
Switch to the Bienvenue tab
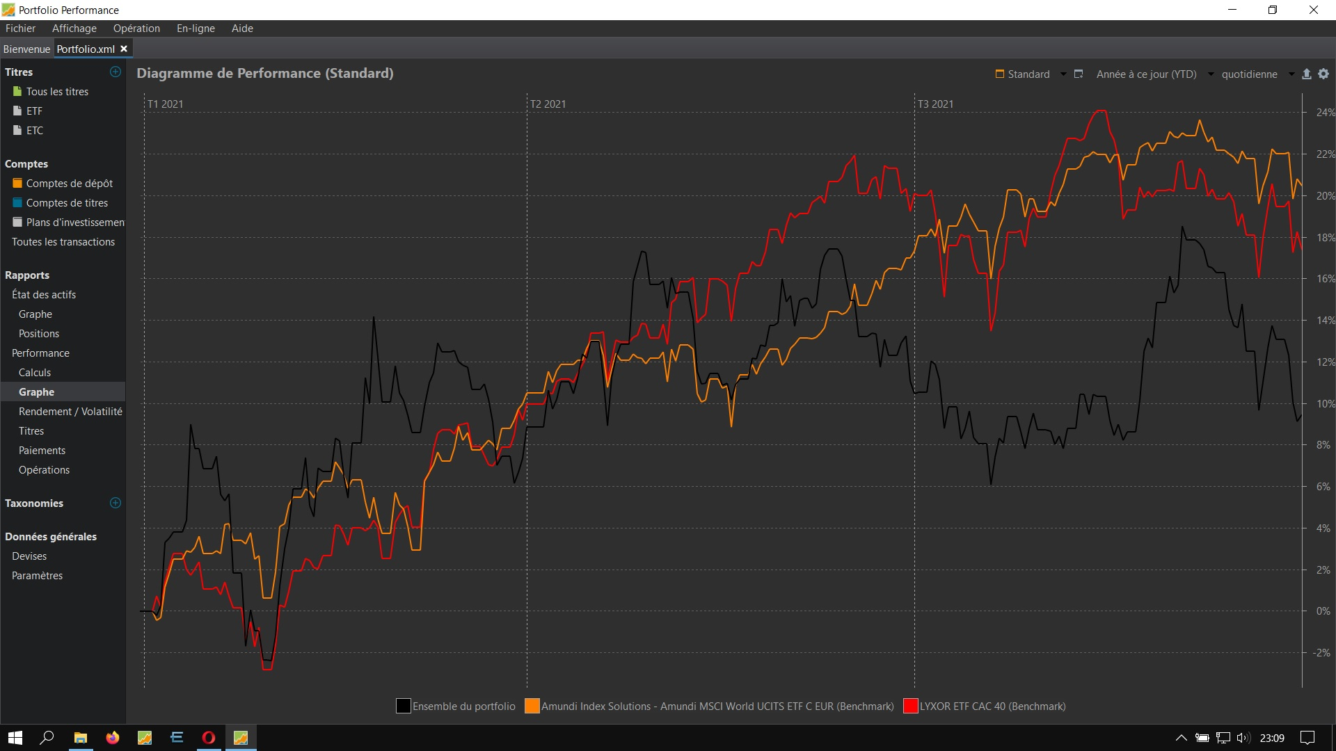[26, 49]
